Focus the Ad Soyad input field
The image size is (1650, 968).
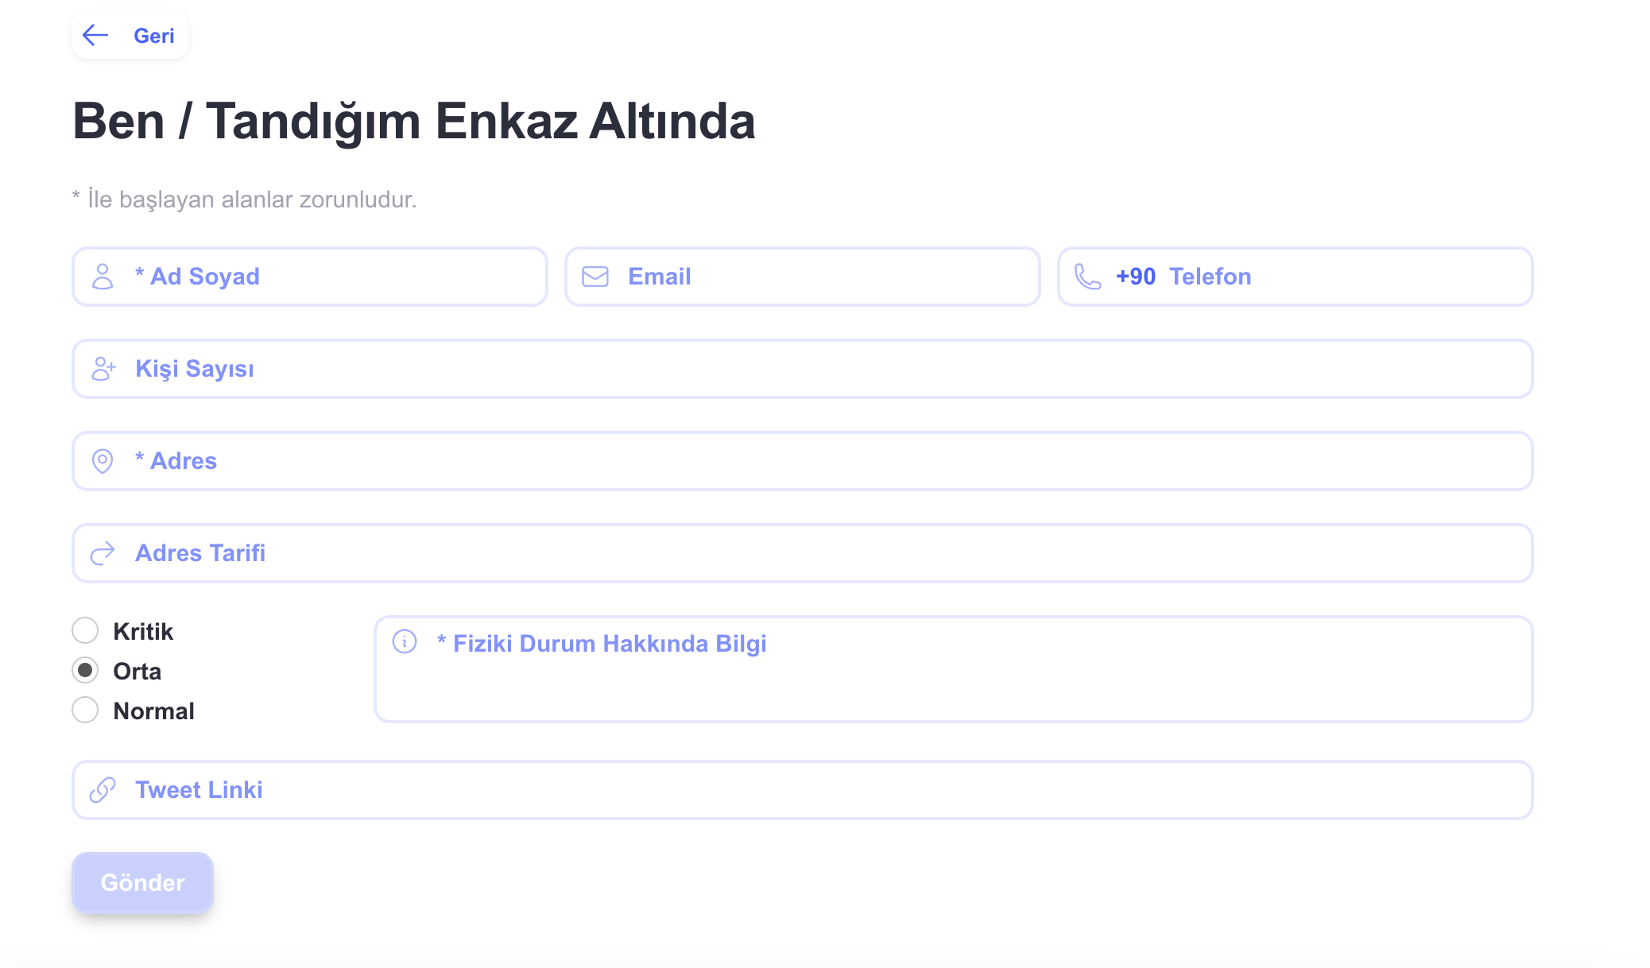[x=318, y=276]
